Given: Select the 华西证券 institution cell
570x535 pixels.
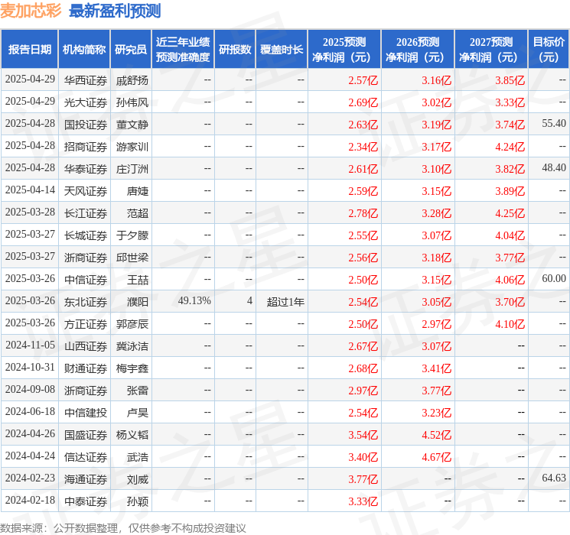Looking at the screenshot, I should click(86, 80).
